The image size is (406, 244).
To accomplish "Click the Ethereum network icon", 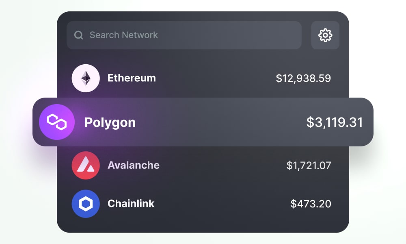I will [85, 78].
